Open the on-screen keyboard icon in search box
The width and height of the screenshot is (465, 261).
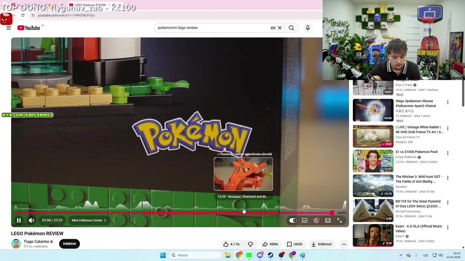[273, 28]
